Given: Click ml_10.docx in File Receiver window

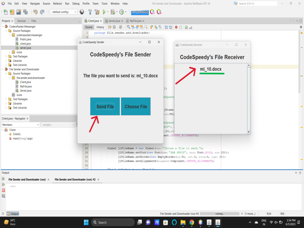Looking at the screenshot, I should click(211, 69).
